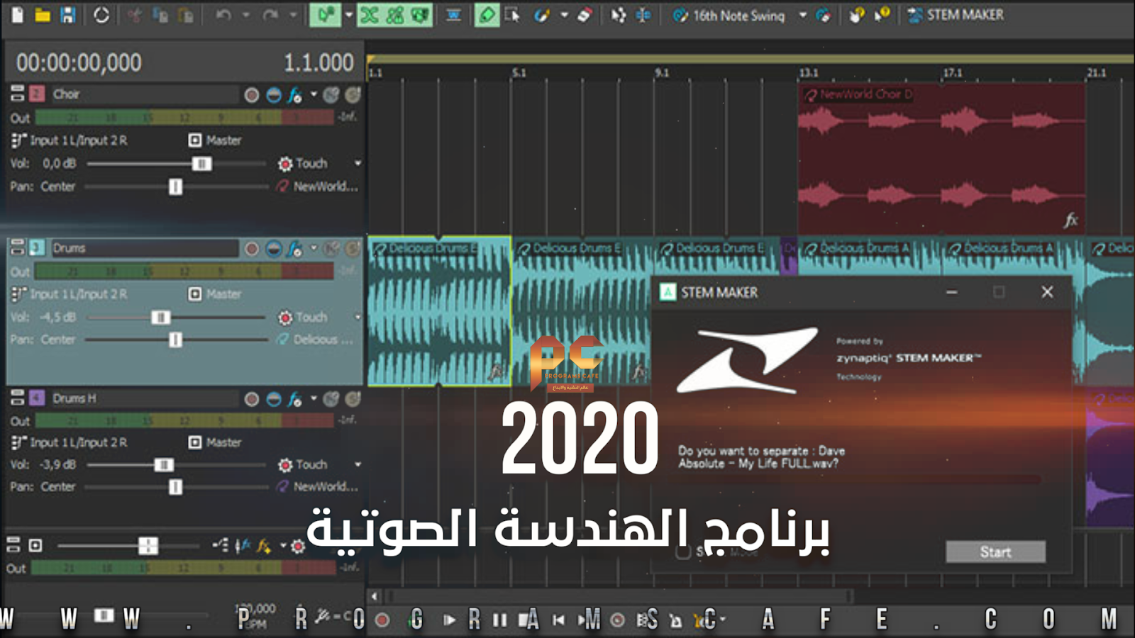Adjust the Choir track pan slider
The height and width of the screenshot is (638, 1135).
[x=175, y=186]
